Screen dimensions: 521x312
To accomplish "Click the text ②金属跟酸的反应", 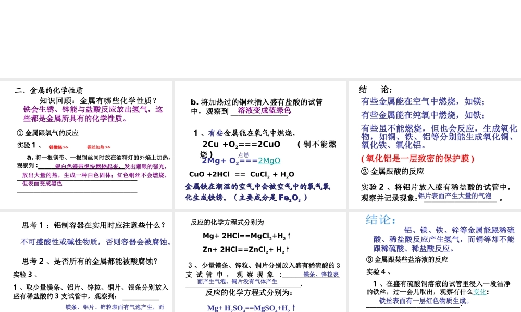I will click(x=392, y=172).
